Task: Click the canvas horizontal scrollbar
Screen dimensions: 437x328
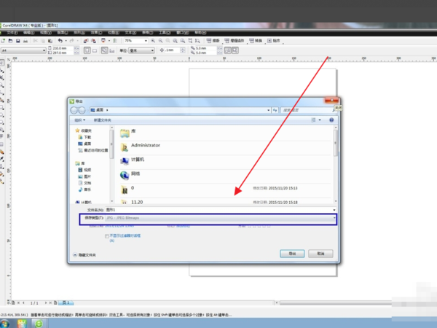Action: pyautogui.click(x=336, y=302)
